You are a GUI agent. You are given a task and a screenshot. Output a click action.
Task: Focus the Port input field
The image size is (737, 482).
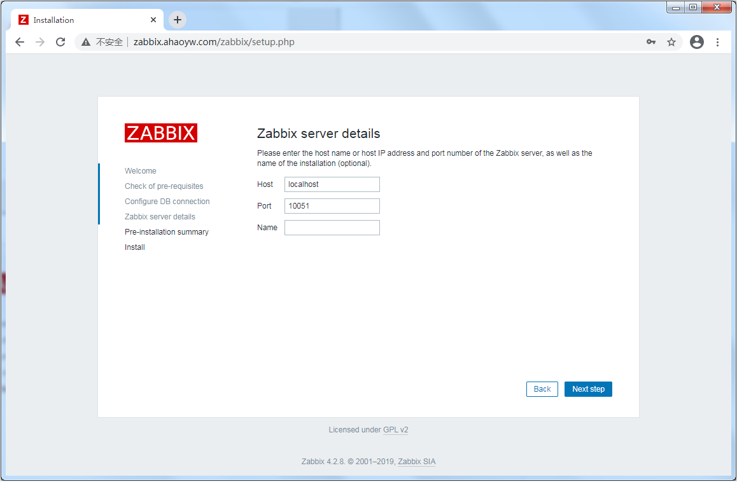(332, 206)
